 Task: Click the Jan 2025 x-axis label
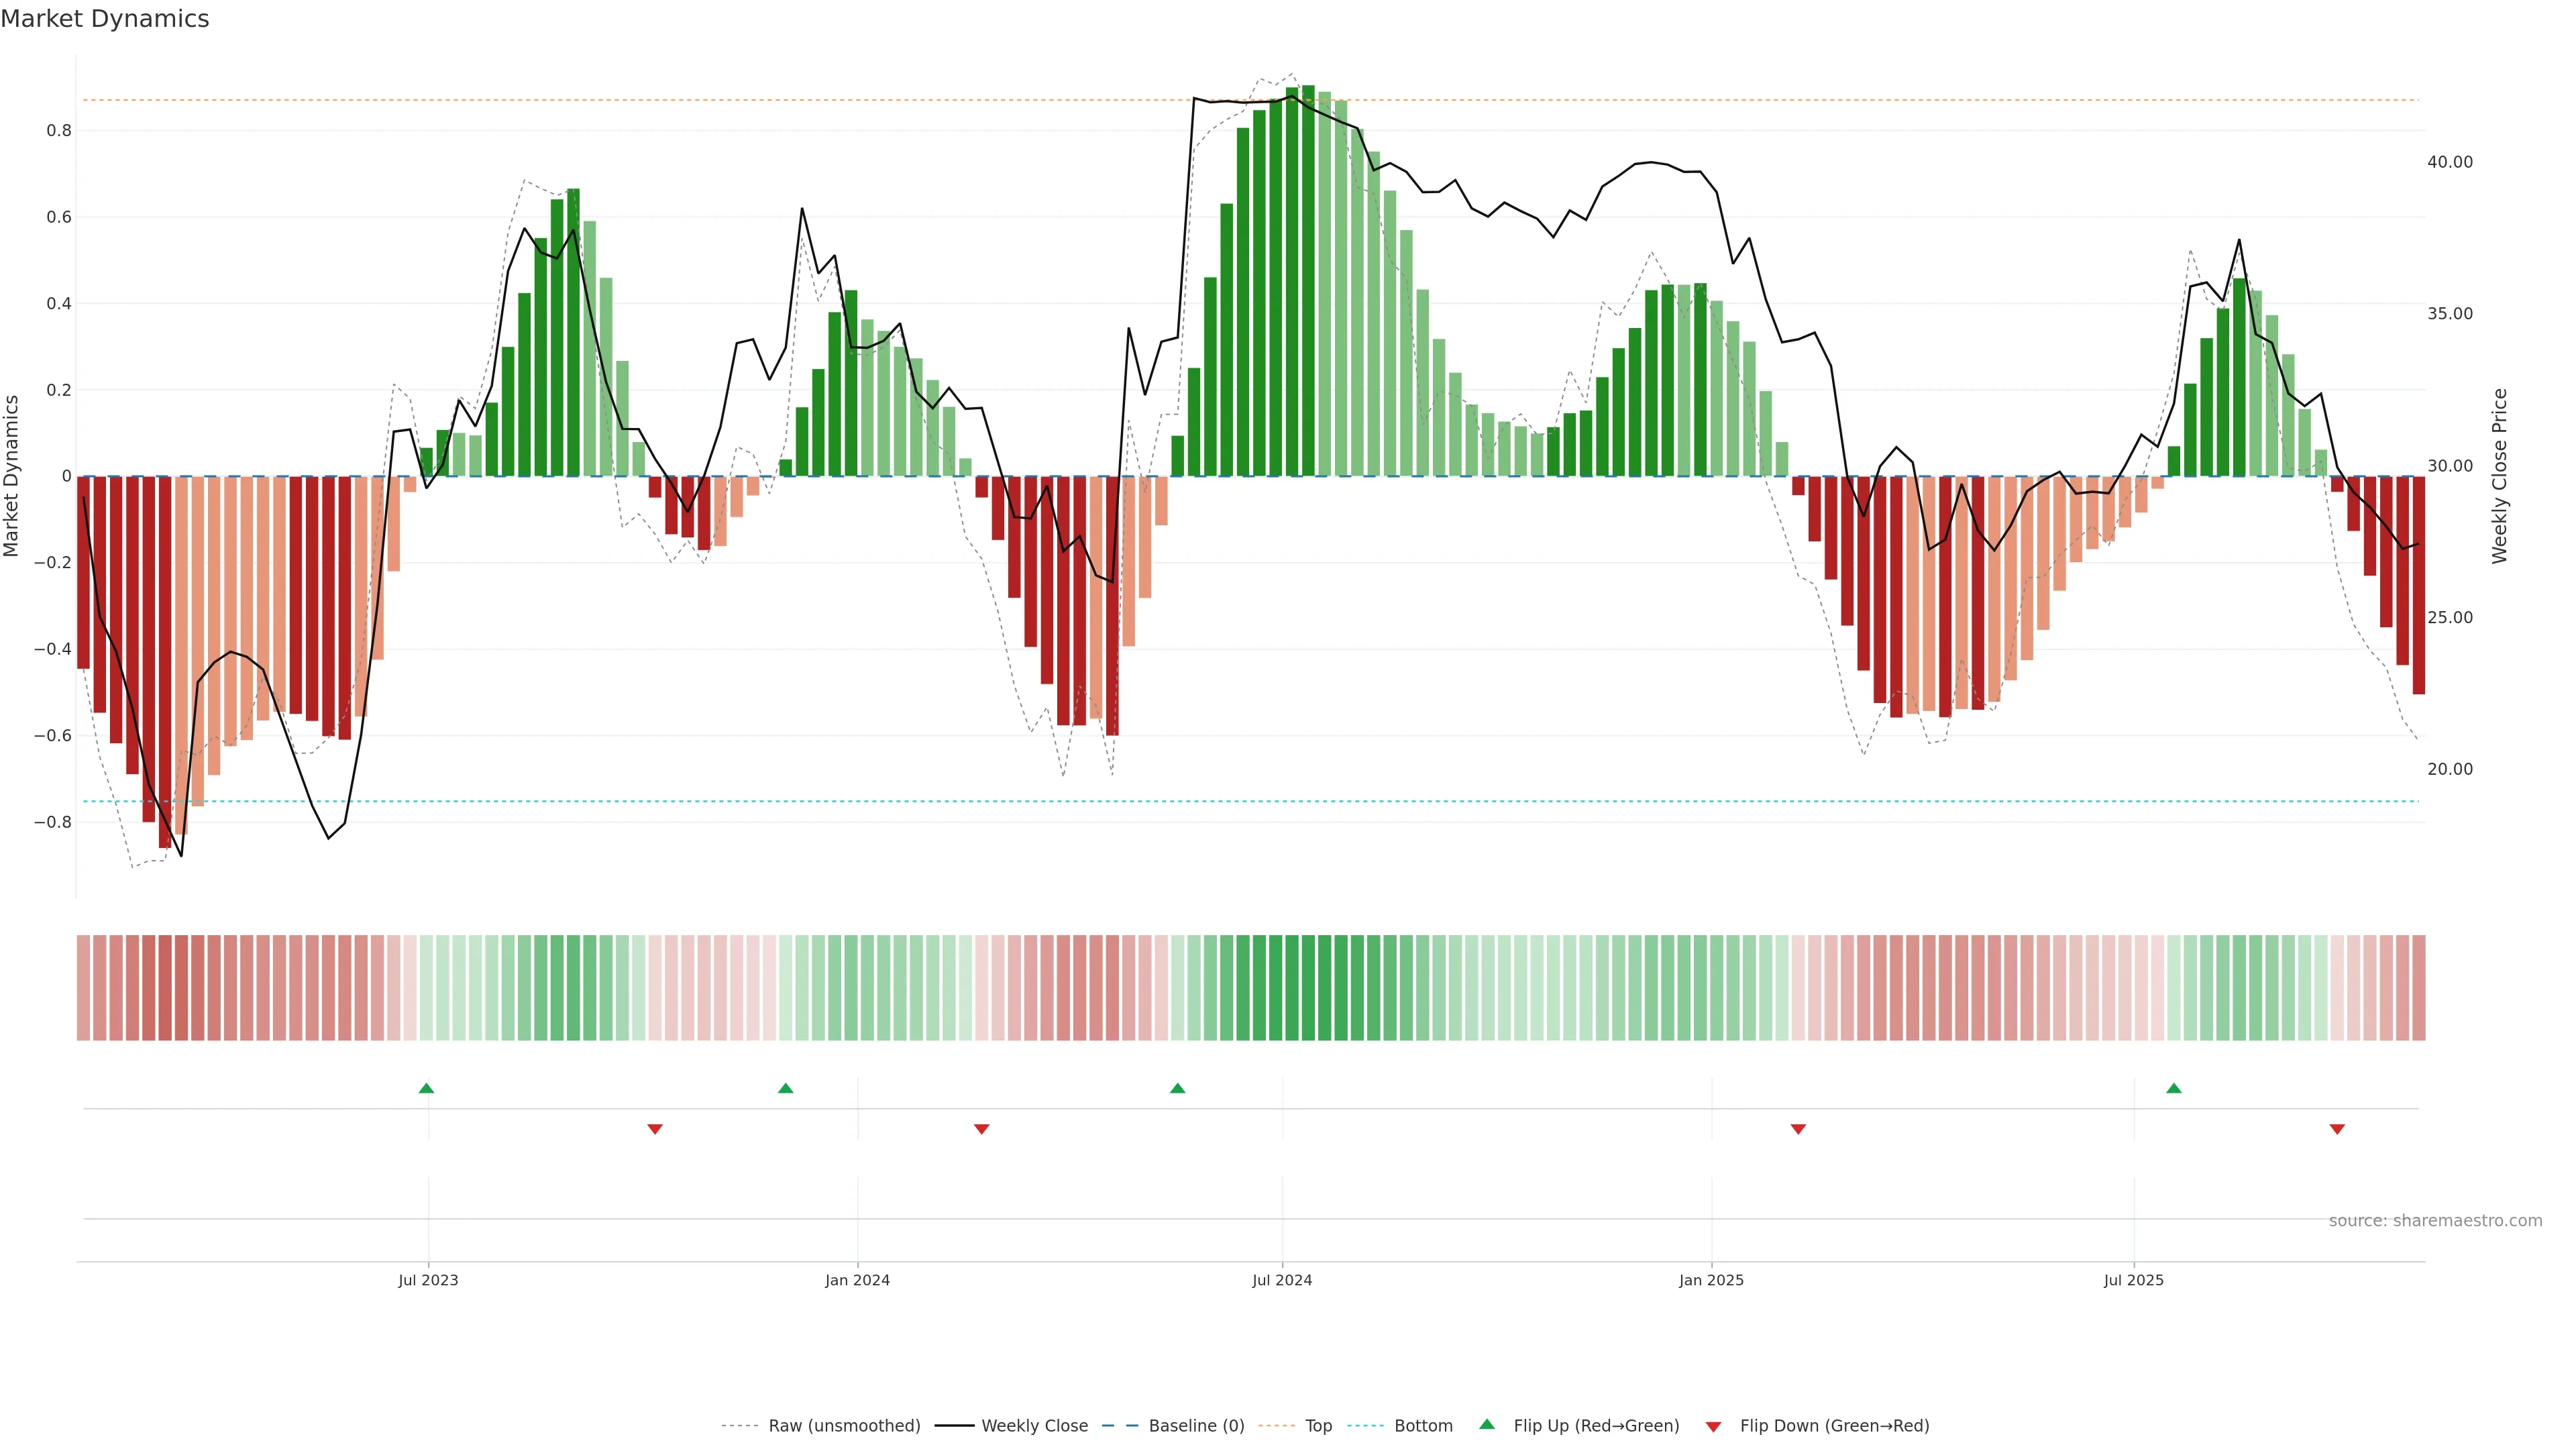pos(1711,1280)
